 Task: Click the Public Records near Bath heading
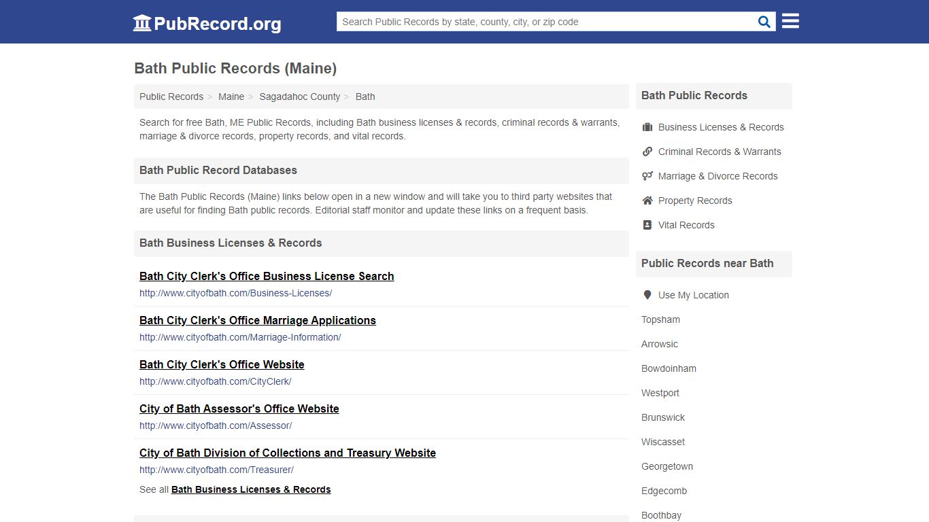point(707,263)
